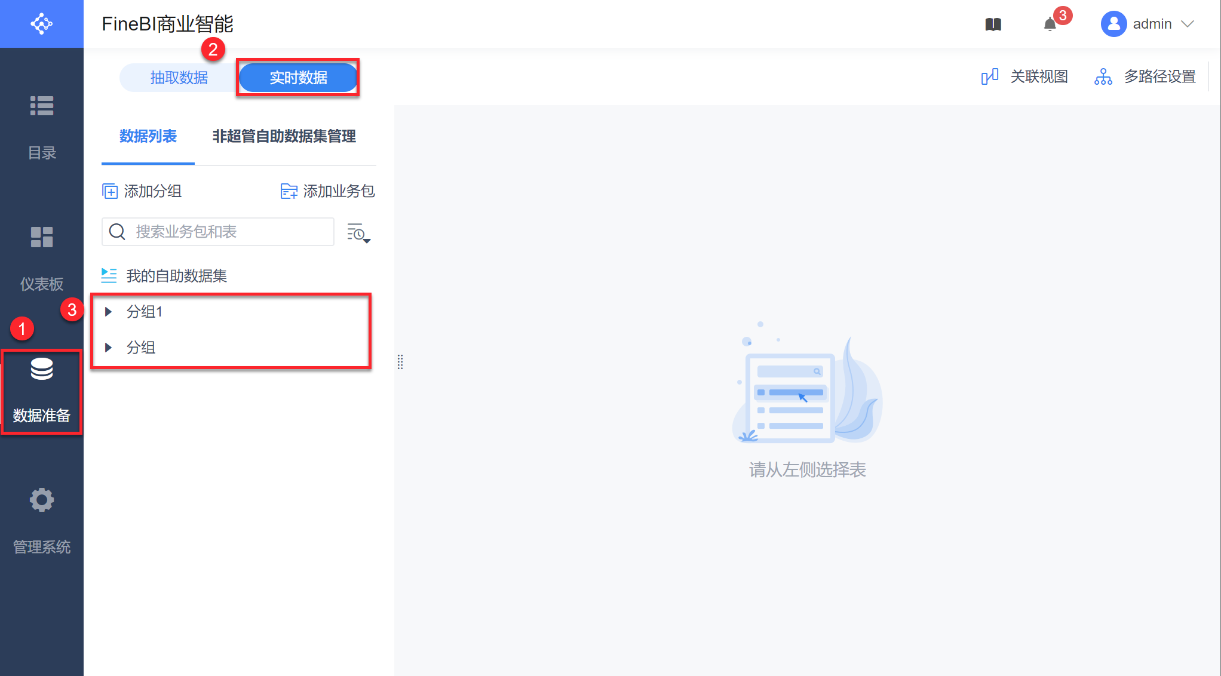1221x676 pixels.
Task: Open the notification bell
Action: (x=1050, y=24)
